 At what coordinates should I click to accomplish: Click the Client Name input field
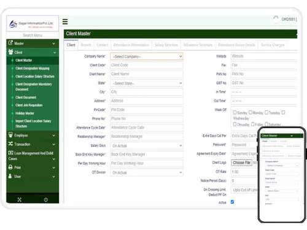pos(147,74)
